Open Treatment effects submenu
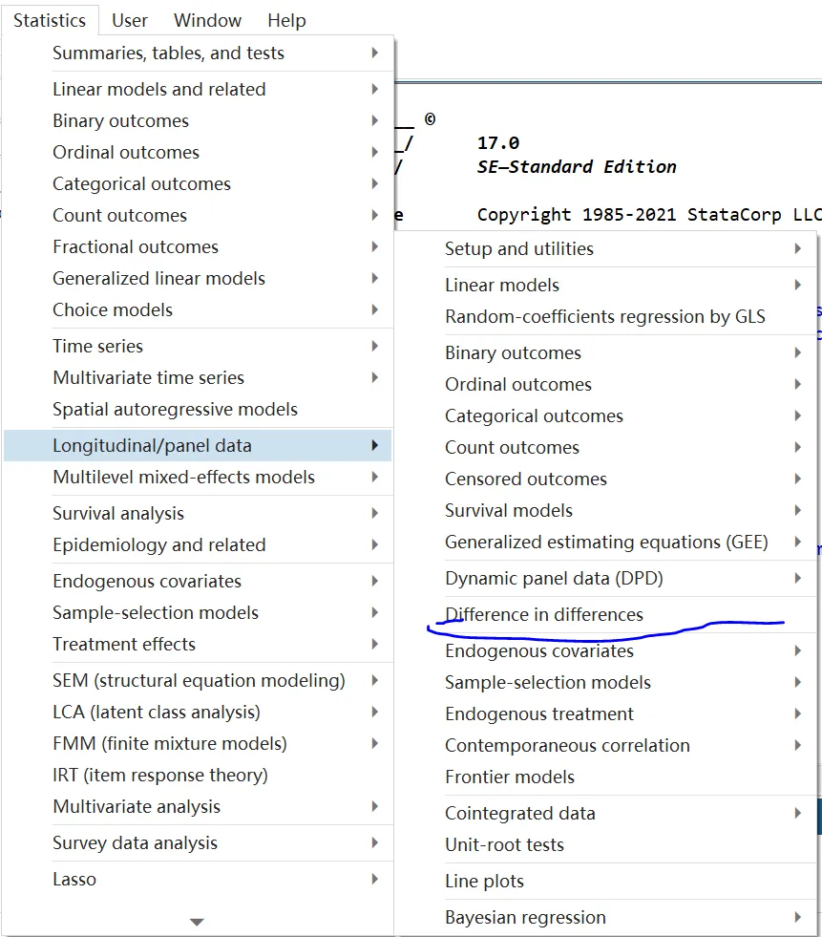The width and height of the screenshot is (822, 937). click(198, 644)
